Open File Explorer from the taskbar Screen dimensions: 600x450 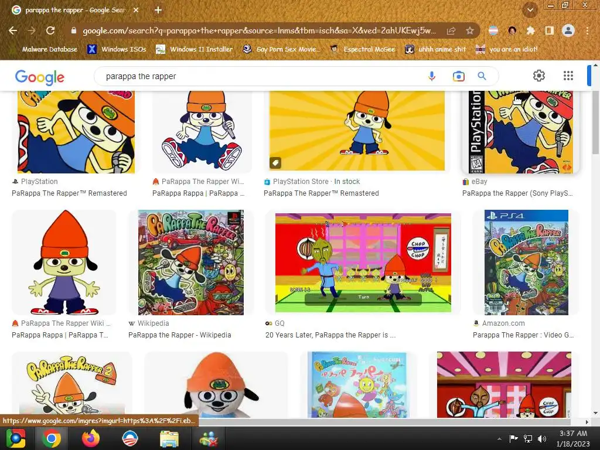tap(169, 438)
